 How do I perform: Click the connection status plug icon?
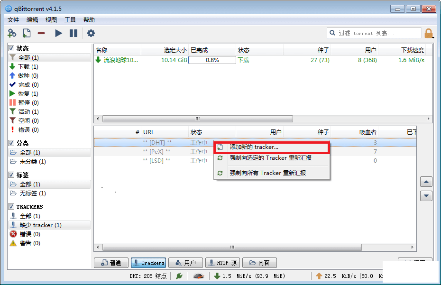tap(179, 276)
